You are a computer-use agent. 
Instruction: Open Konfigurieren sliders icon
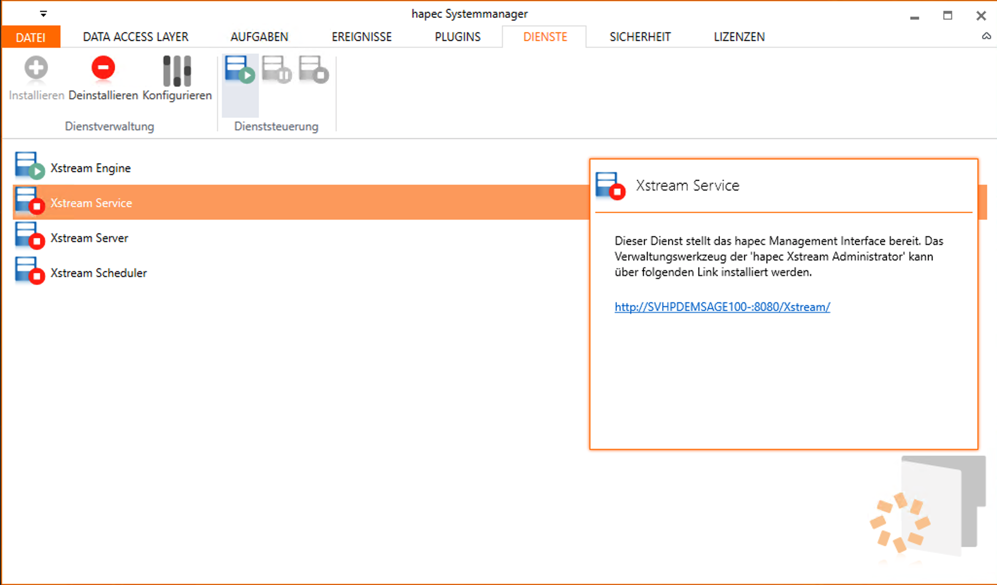coord(177,71)
